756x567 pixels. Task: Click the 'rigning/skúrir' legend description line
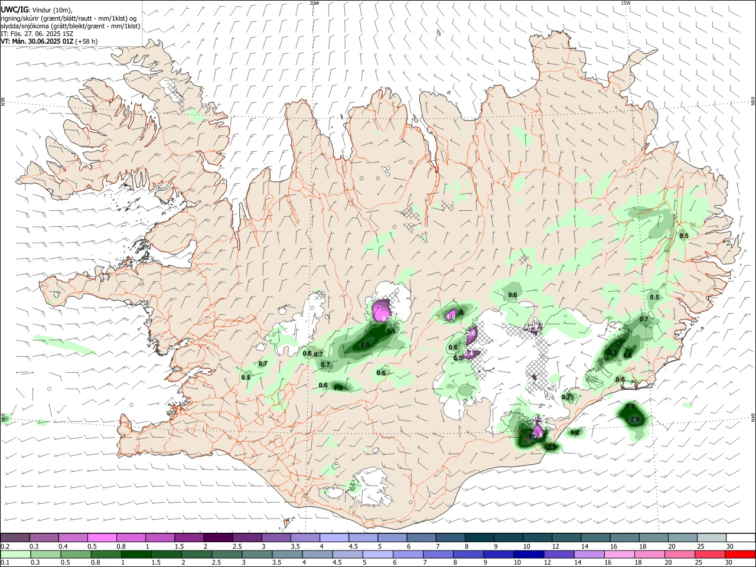tap(69, 18)
